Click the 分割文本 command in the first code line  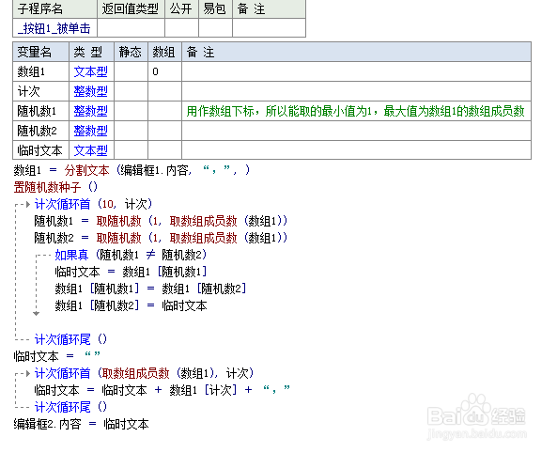86,170
